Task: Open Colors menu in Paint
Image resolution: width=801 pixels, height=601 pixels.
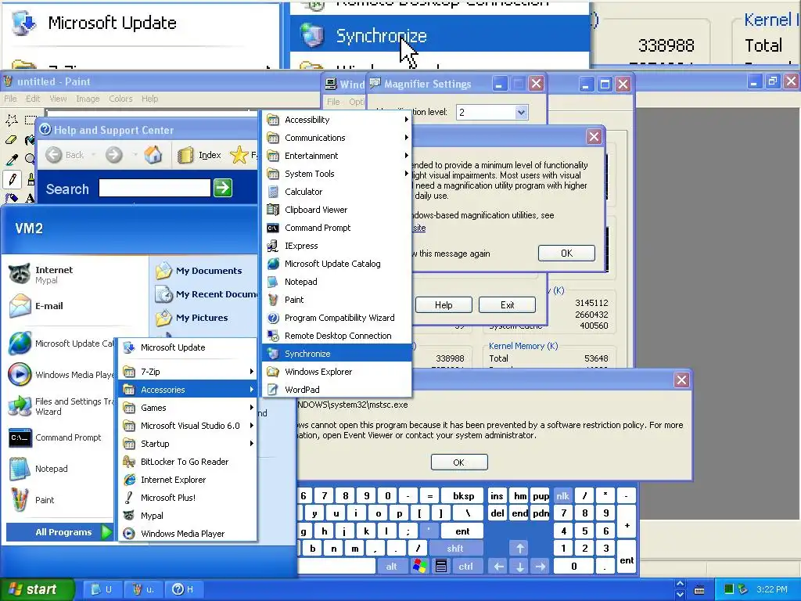Action: tap(120, 99)
